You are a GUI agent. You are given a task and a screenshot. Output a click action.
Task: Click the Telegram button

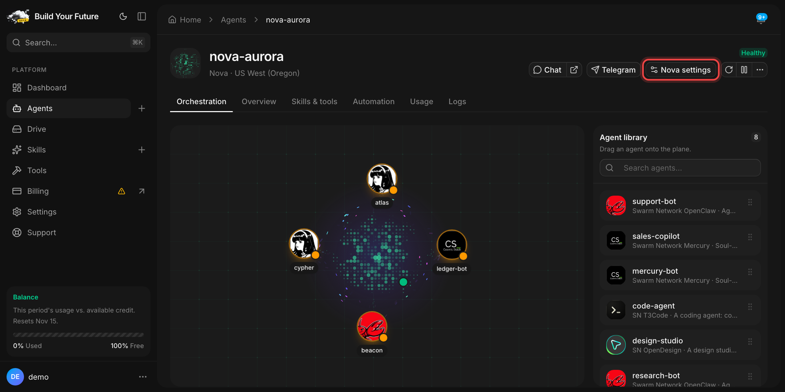(613, 70)
